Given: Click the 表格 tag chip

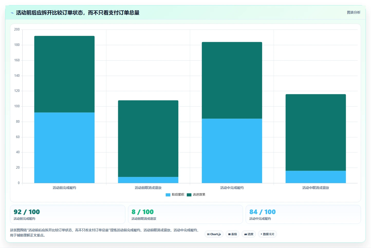Looking at the screenshot, I should click(x=233, y=234).
